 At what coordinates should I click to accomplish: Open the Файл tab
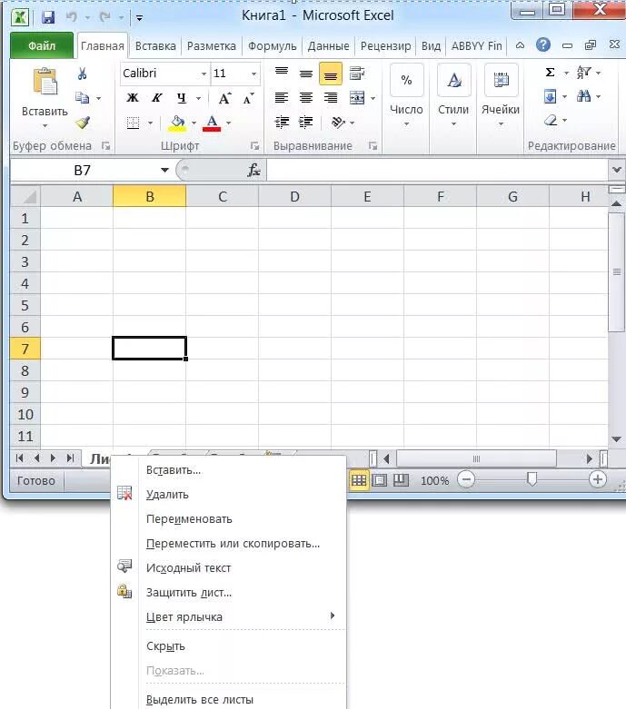point(42,45)
